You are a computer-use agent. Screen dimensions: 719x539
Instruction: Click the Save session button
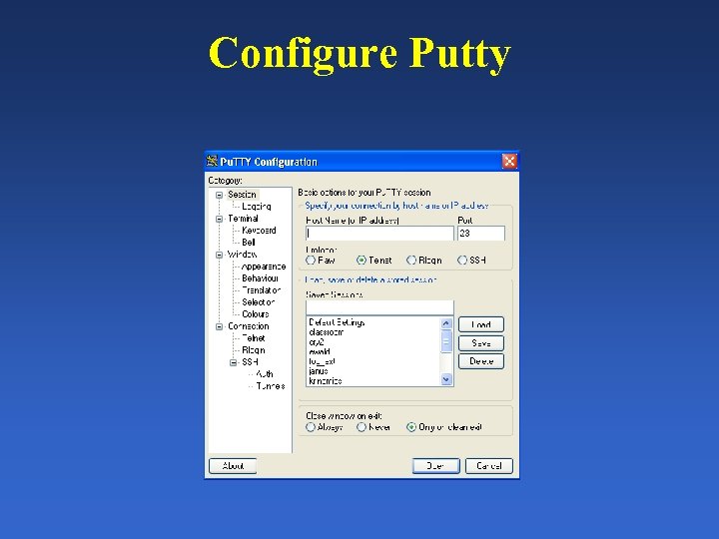click(x=481, y=342)
